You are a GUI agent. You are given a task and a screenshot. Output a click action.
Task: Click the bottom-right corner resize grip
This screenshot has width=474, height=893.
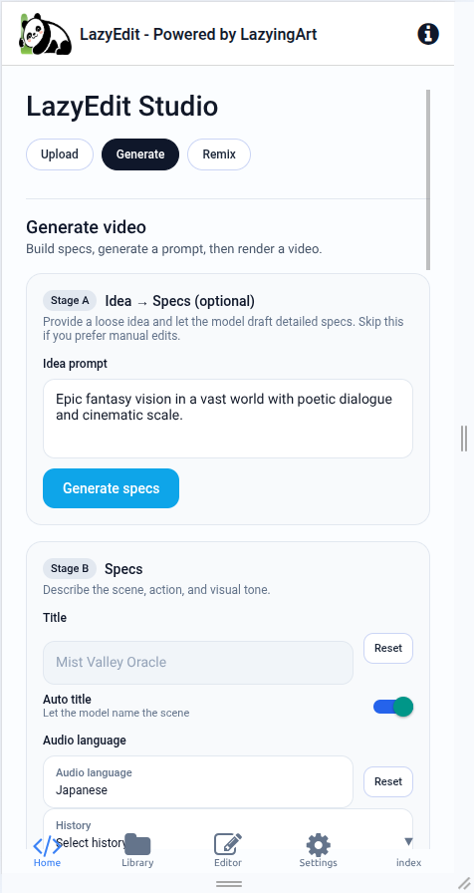pos(464,883)
